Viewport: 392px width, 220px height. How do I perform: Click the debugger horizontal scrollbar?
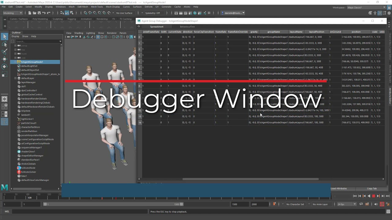pos(251,179)
